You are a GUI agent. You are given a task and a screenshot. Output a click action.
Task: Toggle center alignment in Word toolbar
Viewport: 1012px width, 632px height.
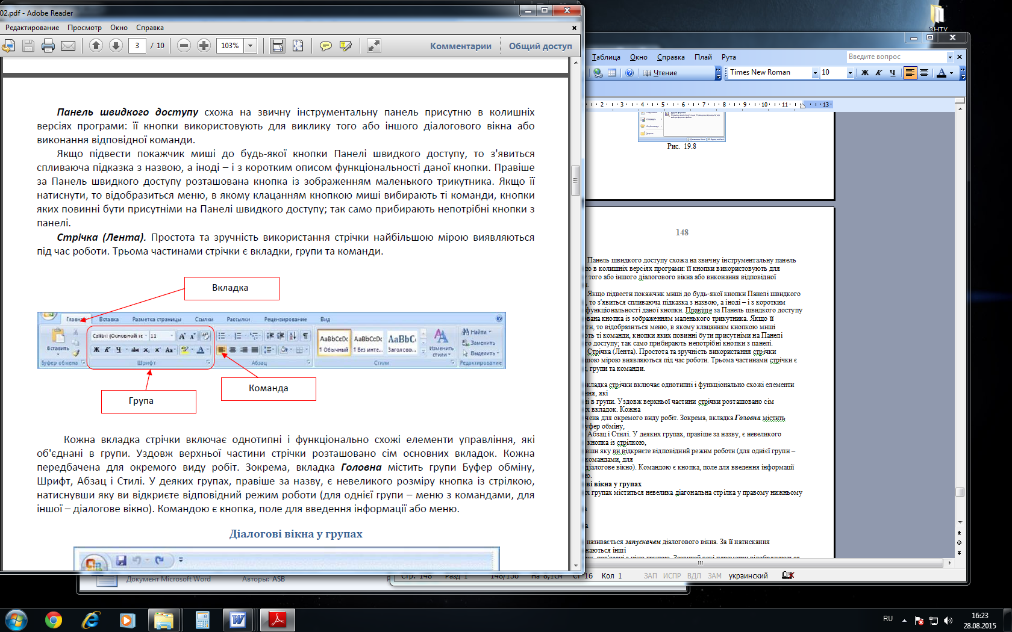point(924,73)
